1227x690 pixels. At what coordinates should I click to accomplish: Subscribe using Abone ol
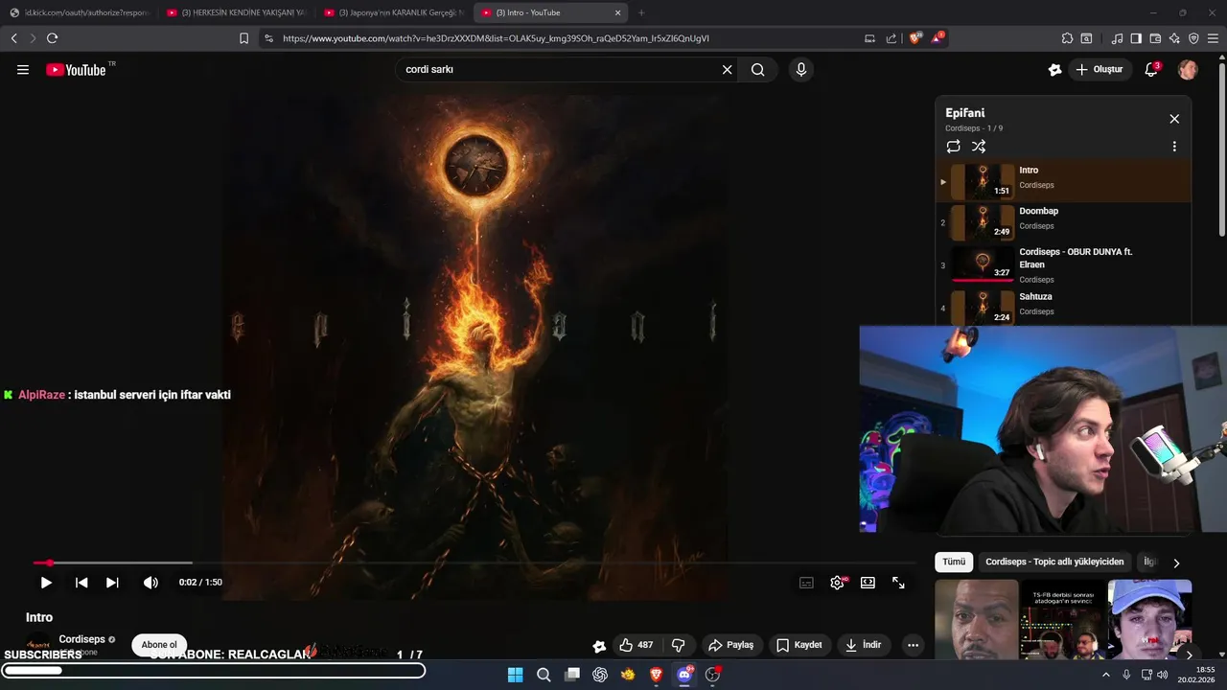coord(159,645)
